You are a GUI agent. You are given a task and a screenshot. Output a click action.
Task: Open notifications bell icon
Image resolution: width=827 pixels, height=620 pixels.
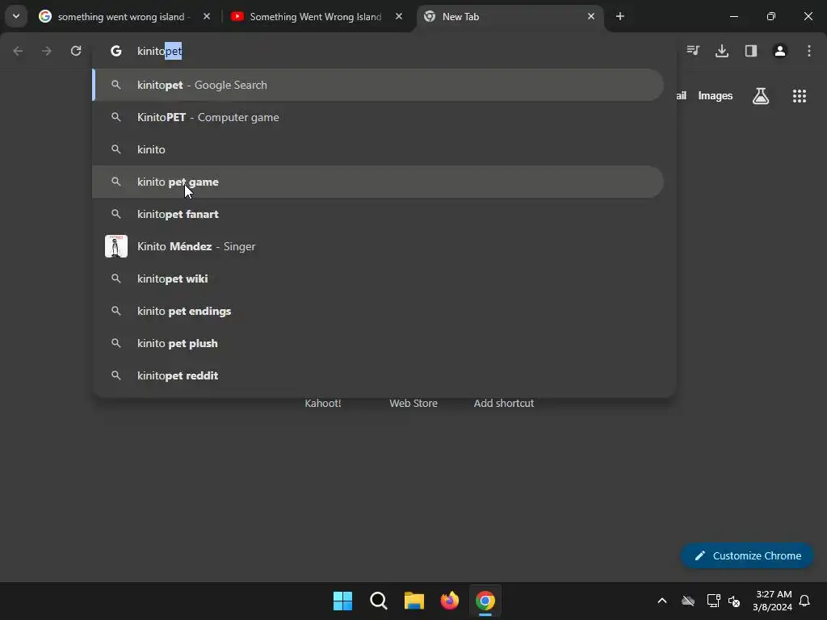pos(805,601)
